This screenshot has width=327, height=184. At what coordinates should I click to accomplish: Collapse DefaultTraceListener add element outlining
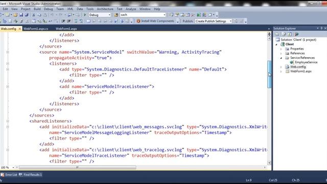[x=8, y=70]
